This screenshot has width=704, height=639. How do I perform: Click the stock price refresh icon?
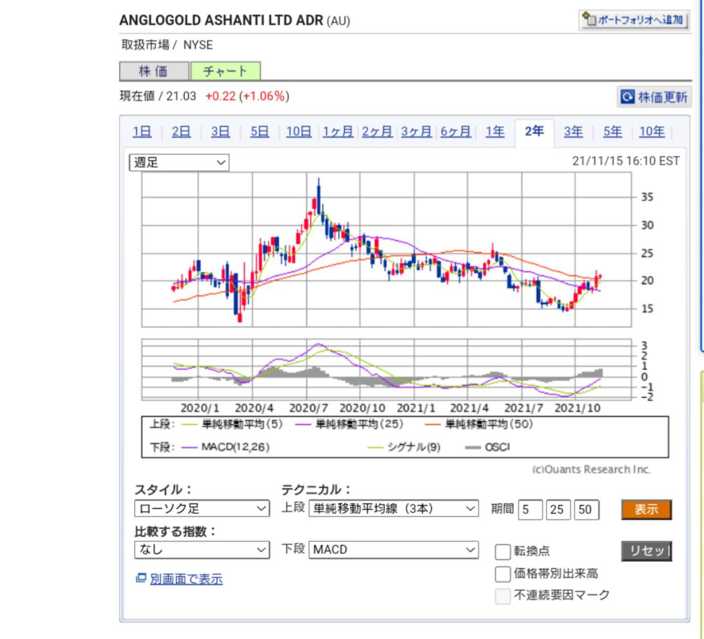(x=628, y=97)
